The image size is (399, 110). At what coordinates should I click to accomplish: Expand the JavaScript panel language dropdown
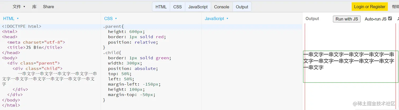(x=217, y=19)
